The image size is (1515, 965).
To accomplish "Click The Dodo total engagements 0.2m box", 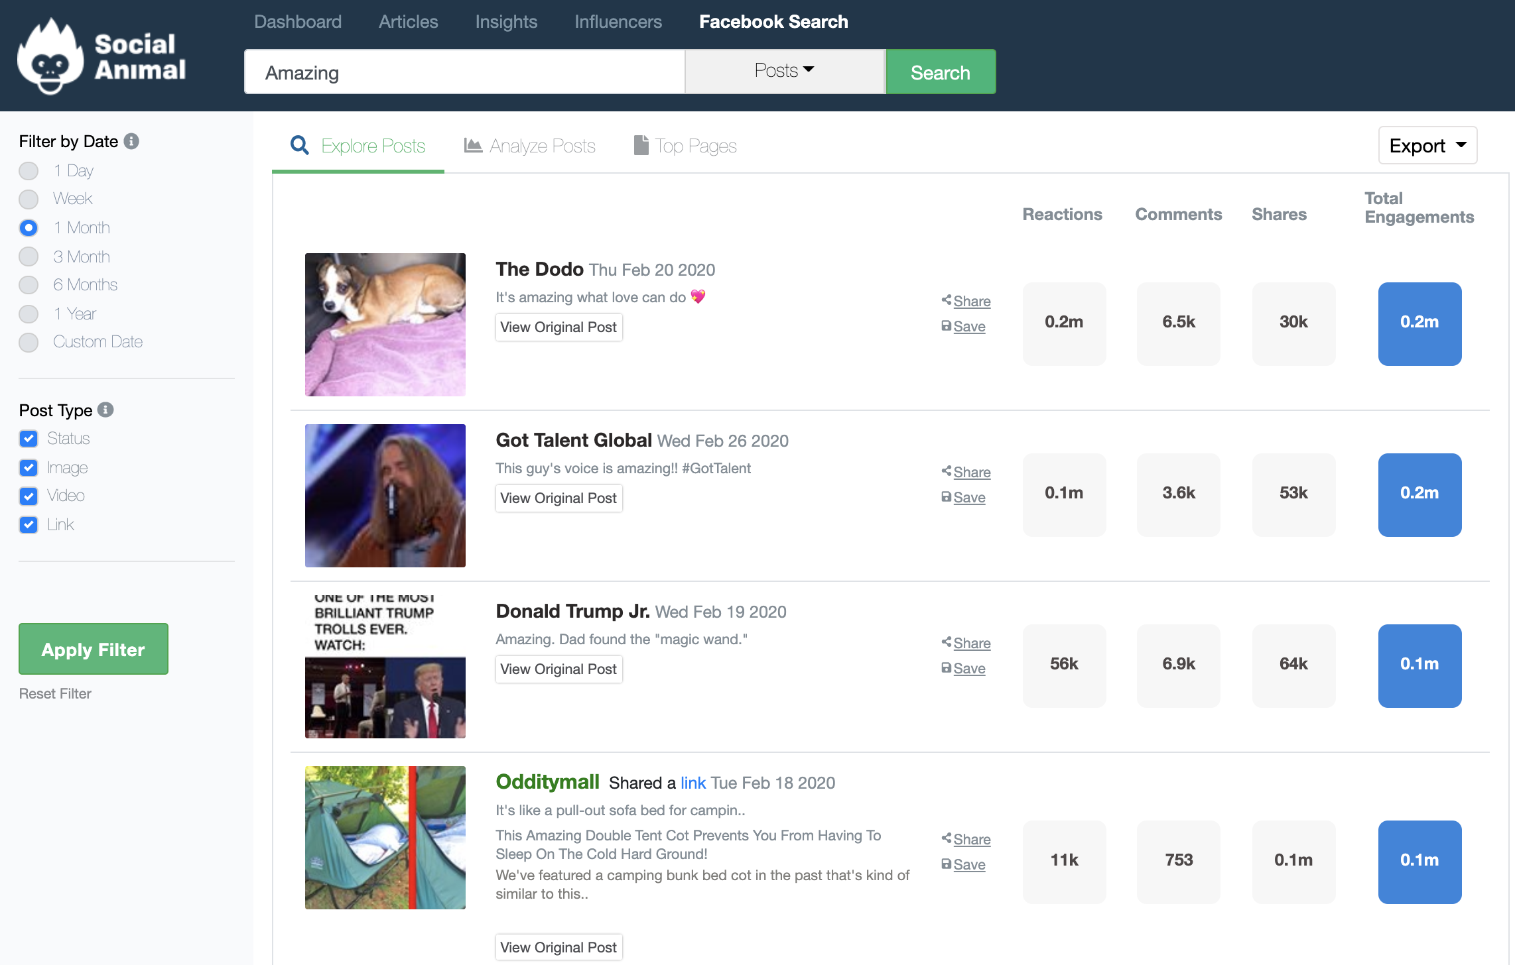I will (x=1419, y=323).
